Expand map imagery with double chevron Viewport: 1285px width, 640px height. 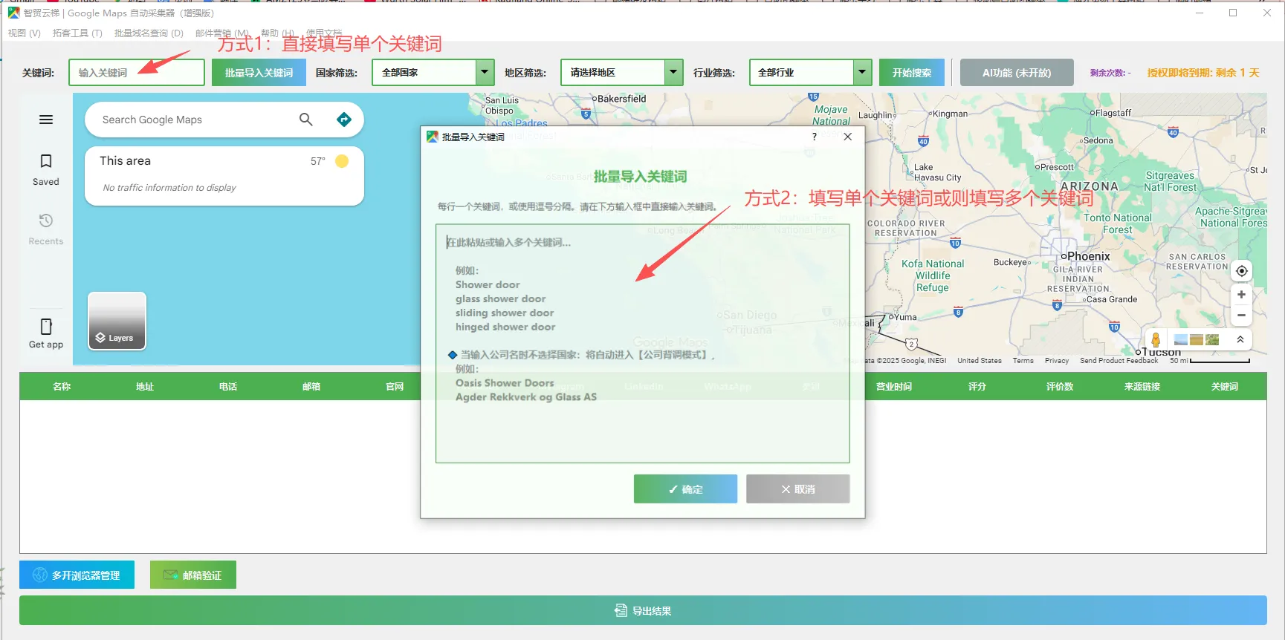click(1240, 339)
